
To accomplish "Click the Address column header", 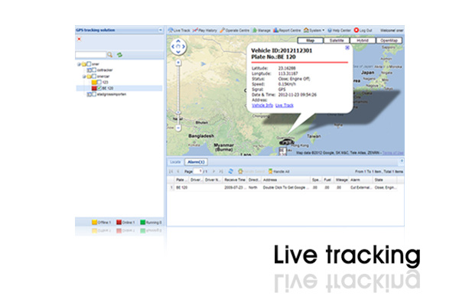I will [285, 180].
